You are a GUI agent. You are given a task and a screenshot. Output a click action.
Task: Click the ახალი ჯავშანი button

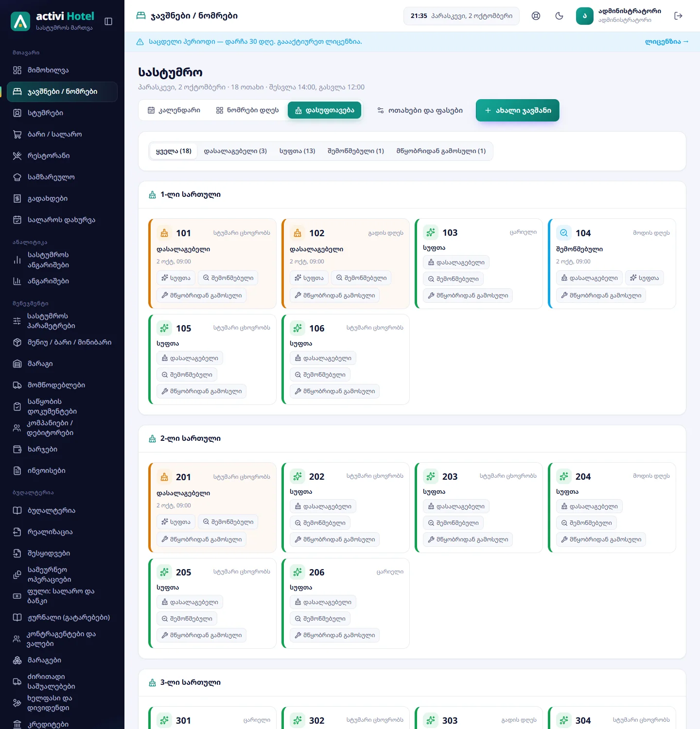point(517,110)
